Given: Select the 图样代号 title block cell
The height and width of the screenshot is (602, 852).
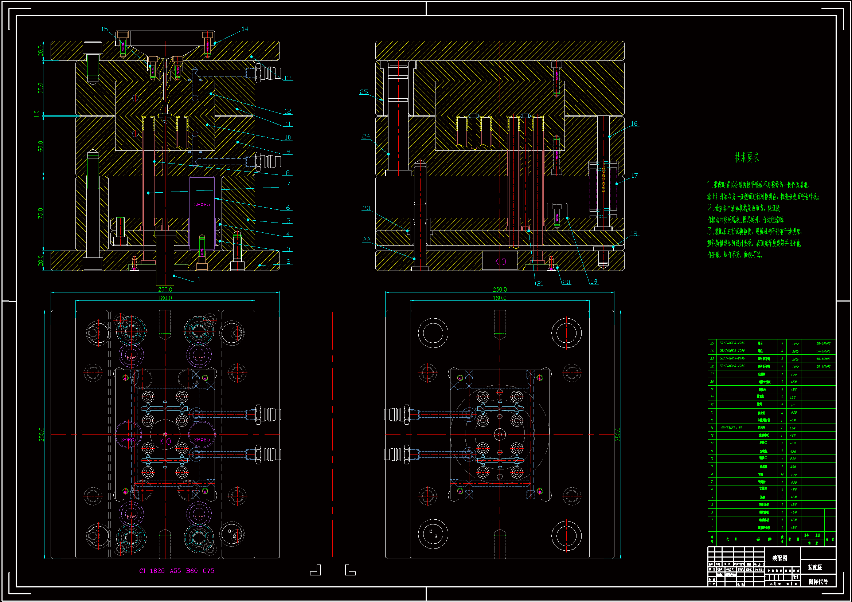Looking at the screenshot, I should [x=818, y=582].
